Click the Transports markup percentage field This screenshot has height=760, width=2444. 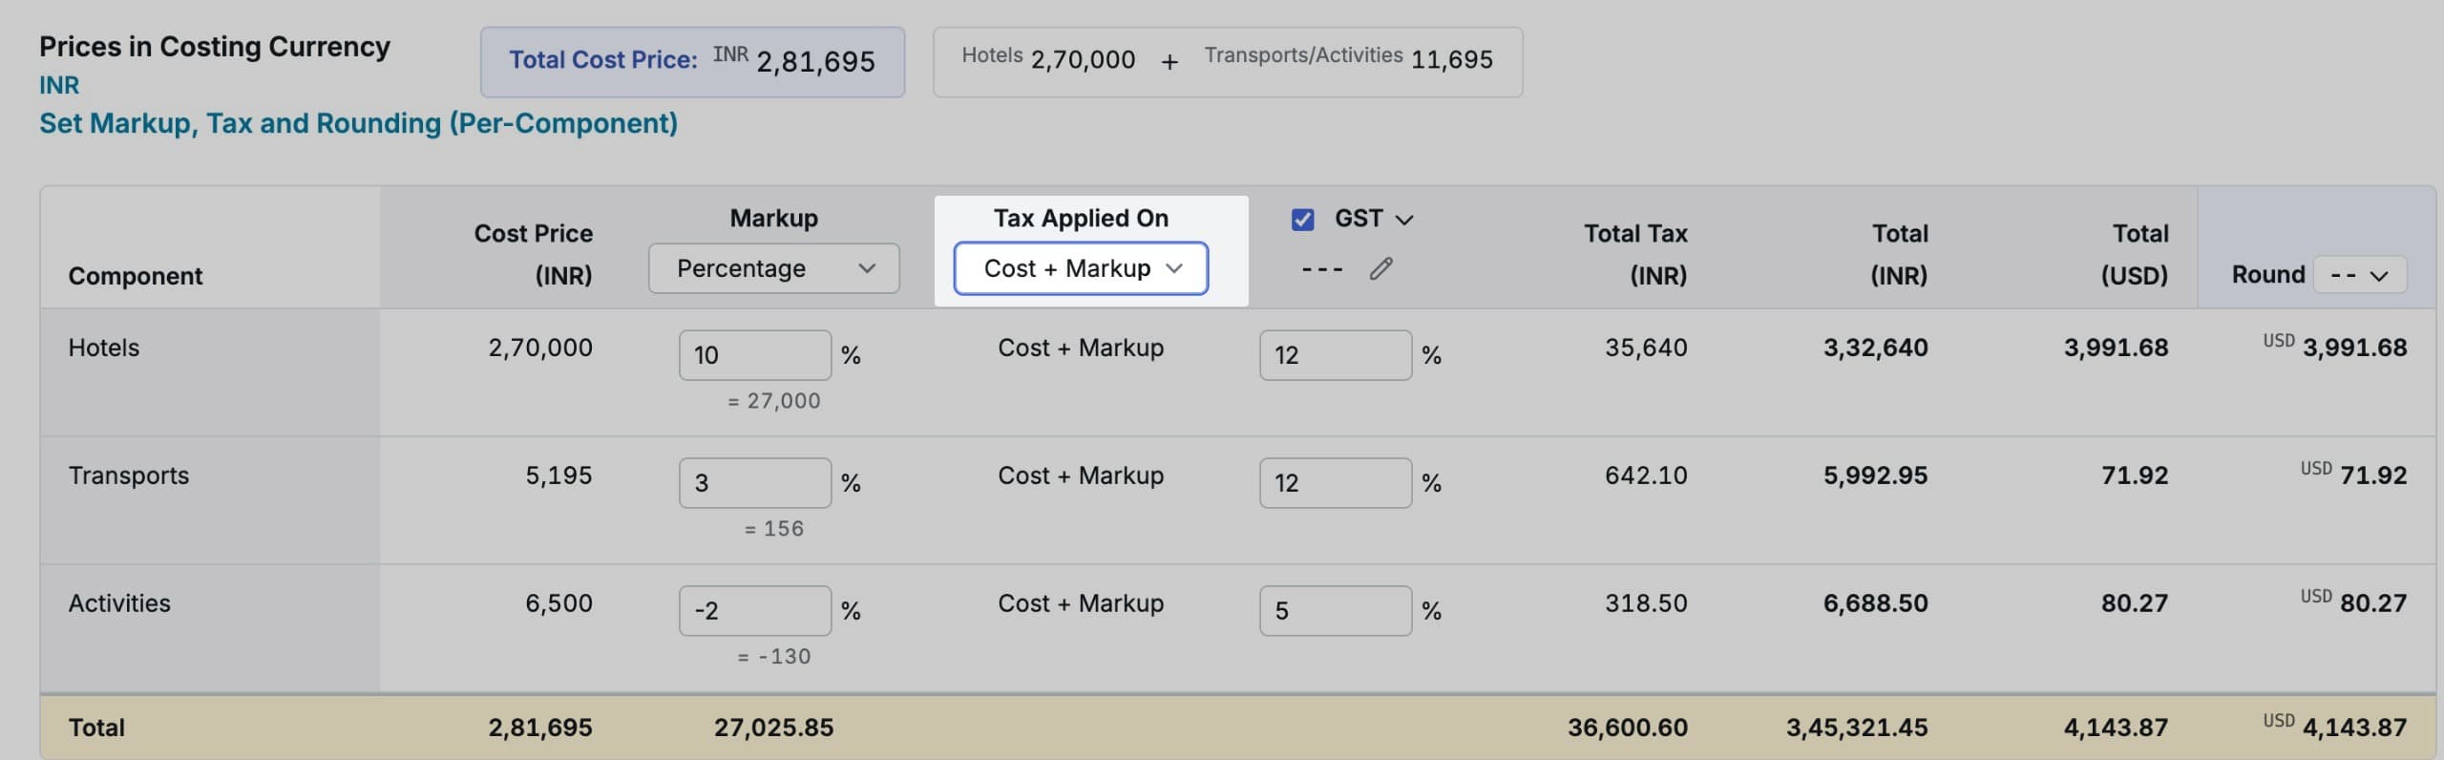[754, 483]
